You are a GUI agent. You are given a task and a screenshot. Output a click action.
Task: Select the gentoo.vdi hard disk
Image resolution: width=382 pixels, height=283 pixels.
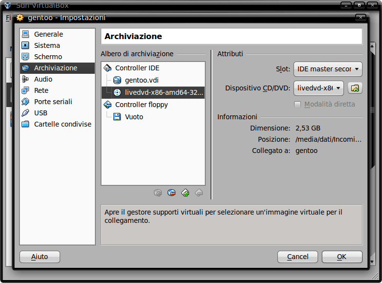point(141,80)
